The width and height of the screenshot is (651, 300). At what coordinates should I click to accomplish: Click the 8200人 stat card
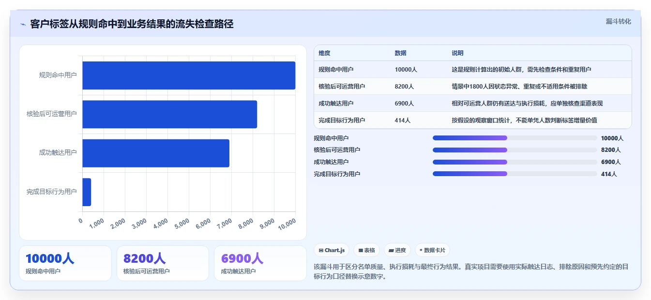(163, 263)
